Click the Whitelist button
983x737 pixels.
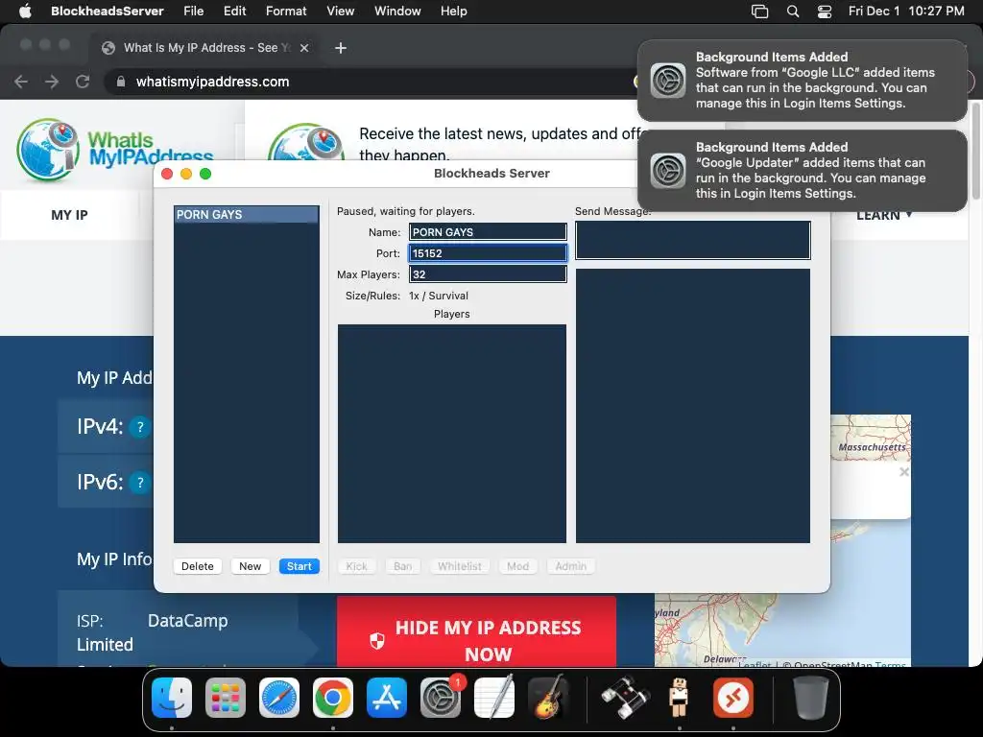(x=460, y=566)
